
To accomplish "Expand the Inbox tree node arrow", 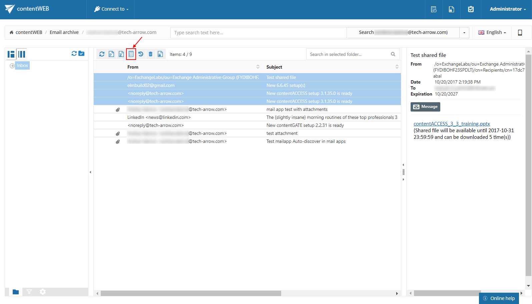I will pos(12,66).
